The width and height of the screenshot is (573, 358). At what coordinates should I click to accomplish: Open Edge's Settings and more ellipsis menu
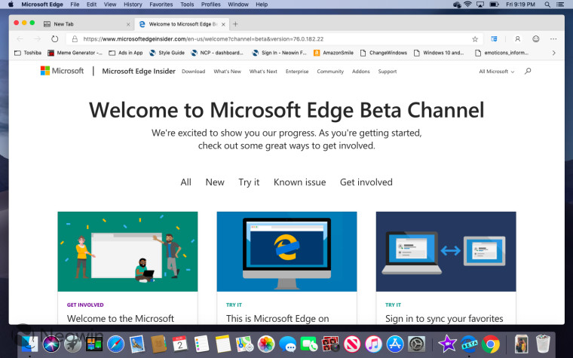[553, 38]
